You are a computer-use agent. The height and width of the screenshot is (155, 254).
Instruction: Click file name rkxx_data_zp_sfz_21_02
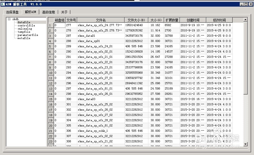point(95,141)
